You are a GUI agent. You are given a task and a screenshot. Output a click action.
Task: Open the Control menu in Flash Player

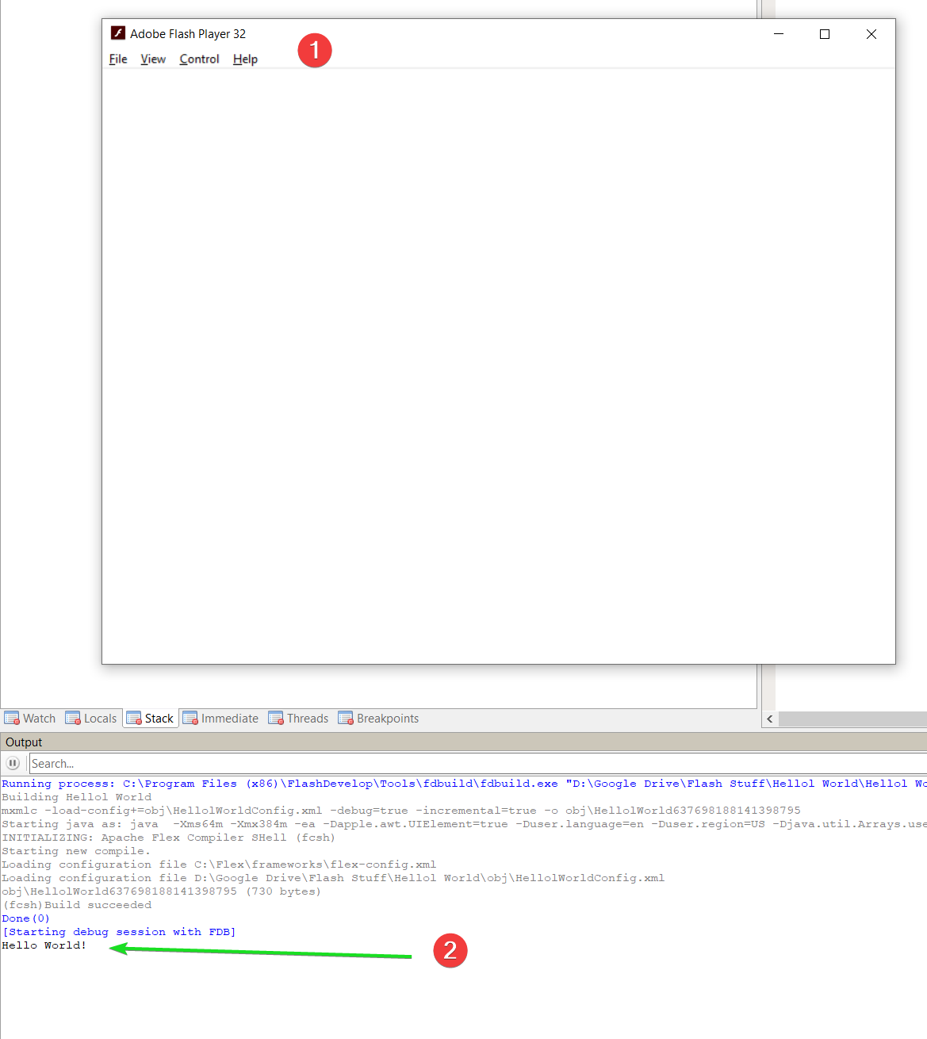tap(199, 59)
